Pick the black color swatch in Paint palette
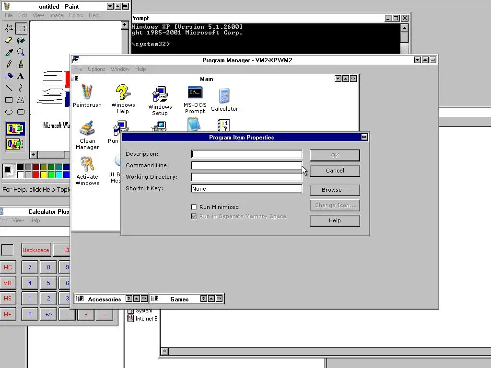This screenshot has width=491, height=368. tap(20, 167)
